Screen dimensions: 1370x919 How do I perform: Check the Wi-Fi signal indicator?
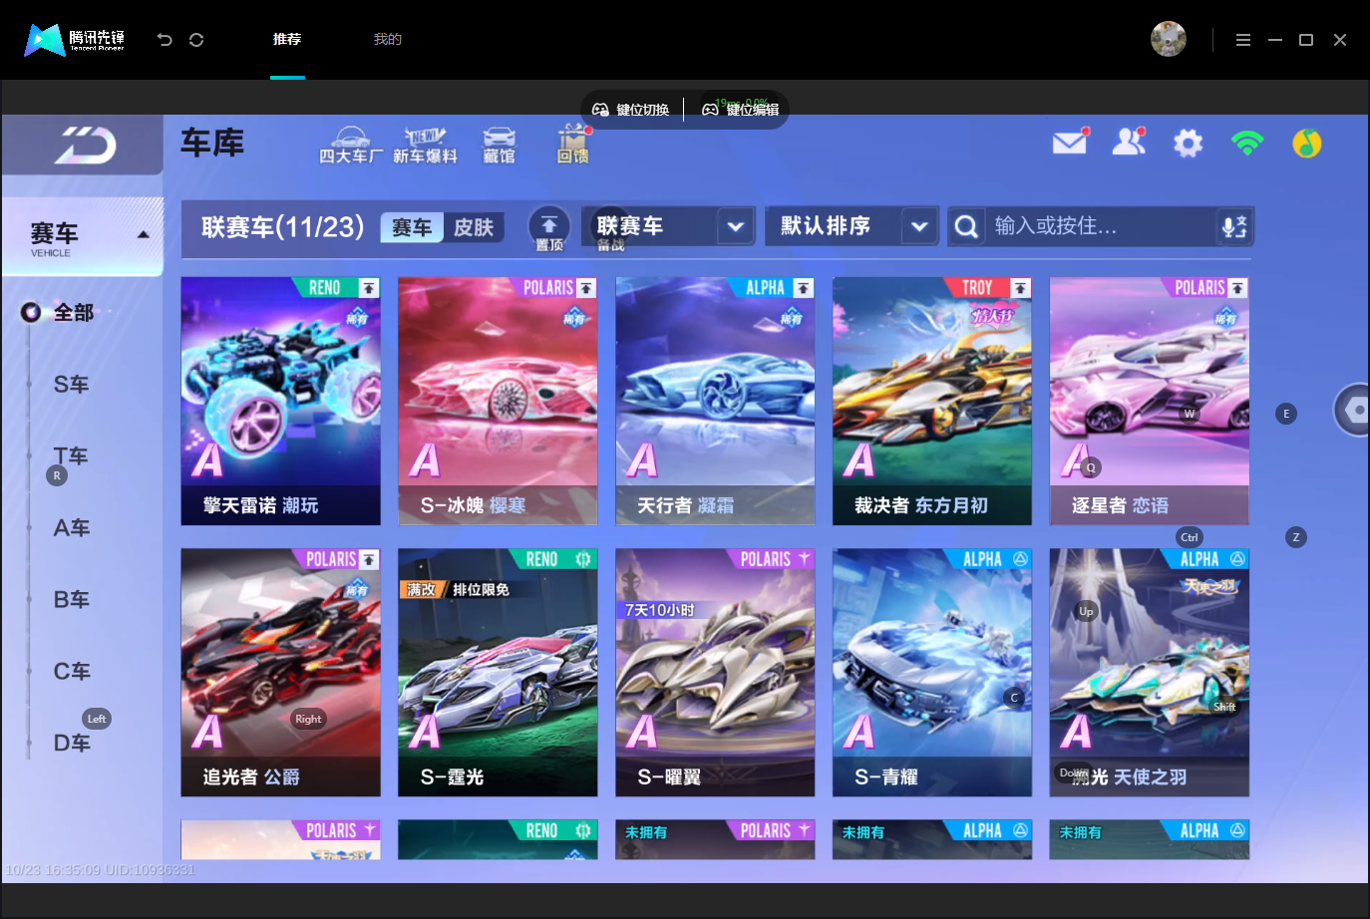(x=1247, y=144)
